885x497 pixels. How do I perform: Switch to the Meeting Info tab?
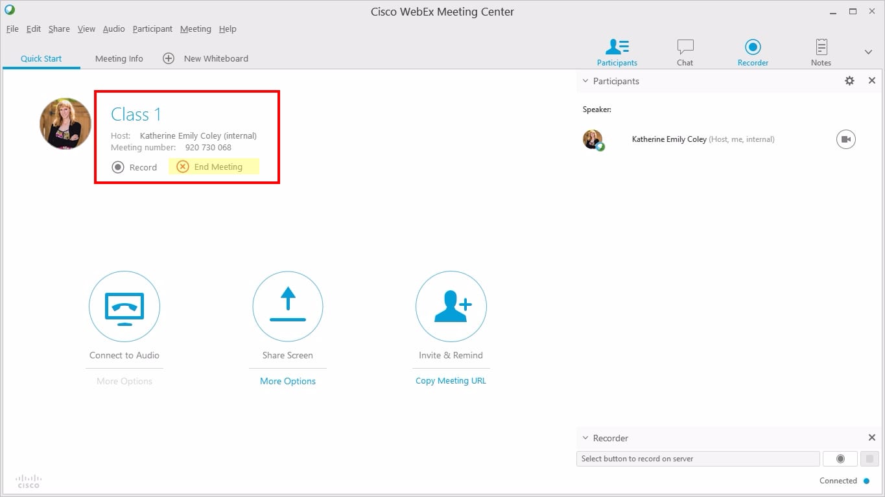pos(119,58)
